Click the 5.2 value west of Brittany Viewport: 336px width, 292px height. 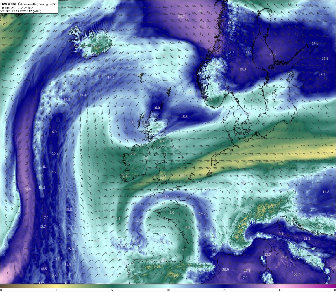pyautogui.click(x=118, y=218)
